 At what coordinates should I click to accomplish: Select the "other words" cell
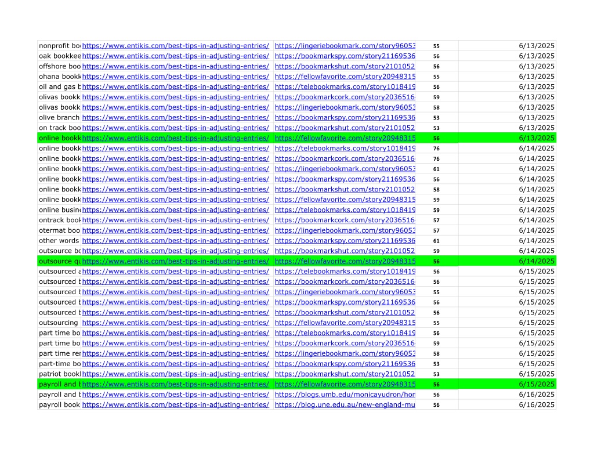(60, 240)
